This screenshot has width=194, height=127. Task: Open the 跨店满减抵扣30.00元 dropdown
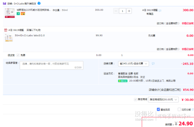[x=163, y=100]
